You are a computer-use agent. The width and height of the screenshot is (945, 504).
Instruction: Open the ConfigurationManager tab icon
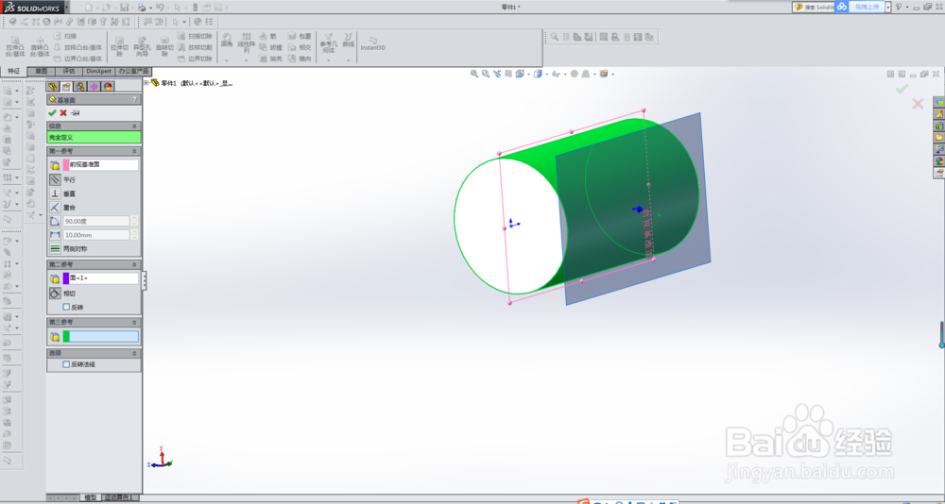80,87
